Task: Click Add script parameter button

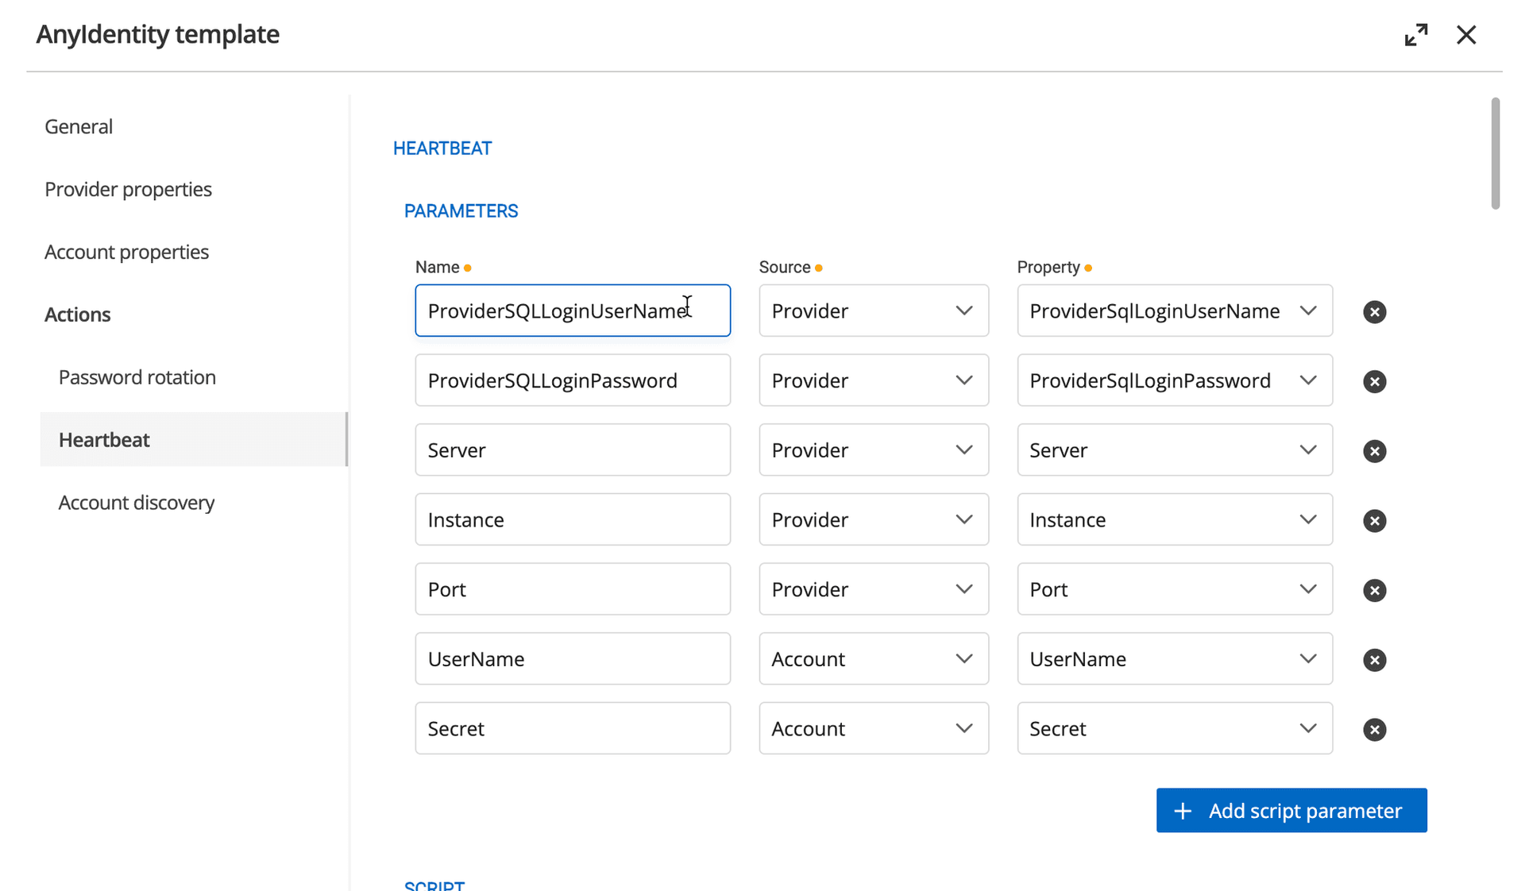Action: [1291, 811]
